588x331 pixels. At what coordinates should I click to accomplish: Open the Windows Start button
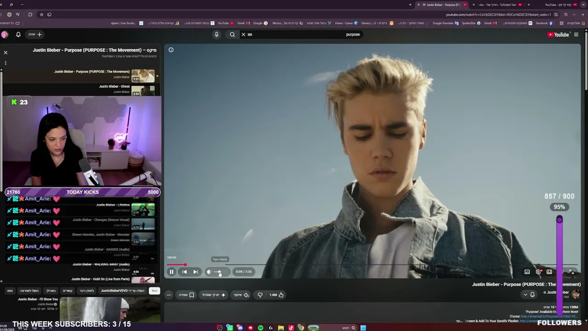click(363, 328)
